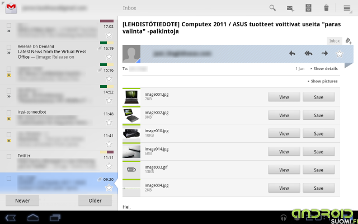This screenshot has width=358, height=224.
Task: Tap the image002.jpg tablet thumbnail
Action: [131, 115]
